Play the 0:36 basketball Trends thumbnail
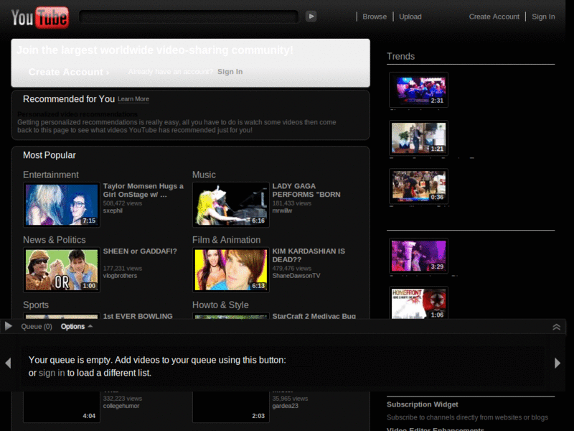Image resolution: width=574 pixels, height=431 pixels. [418, 187]
